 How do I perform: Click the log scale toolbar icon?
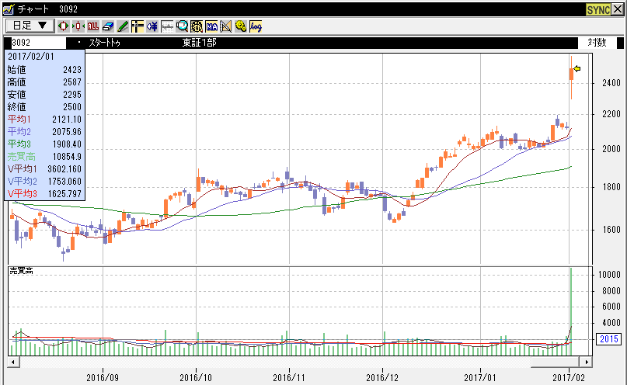click(256, 26)
